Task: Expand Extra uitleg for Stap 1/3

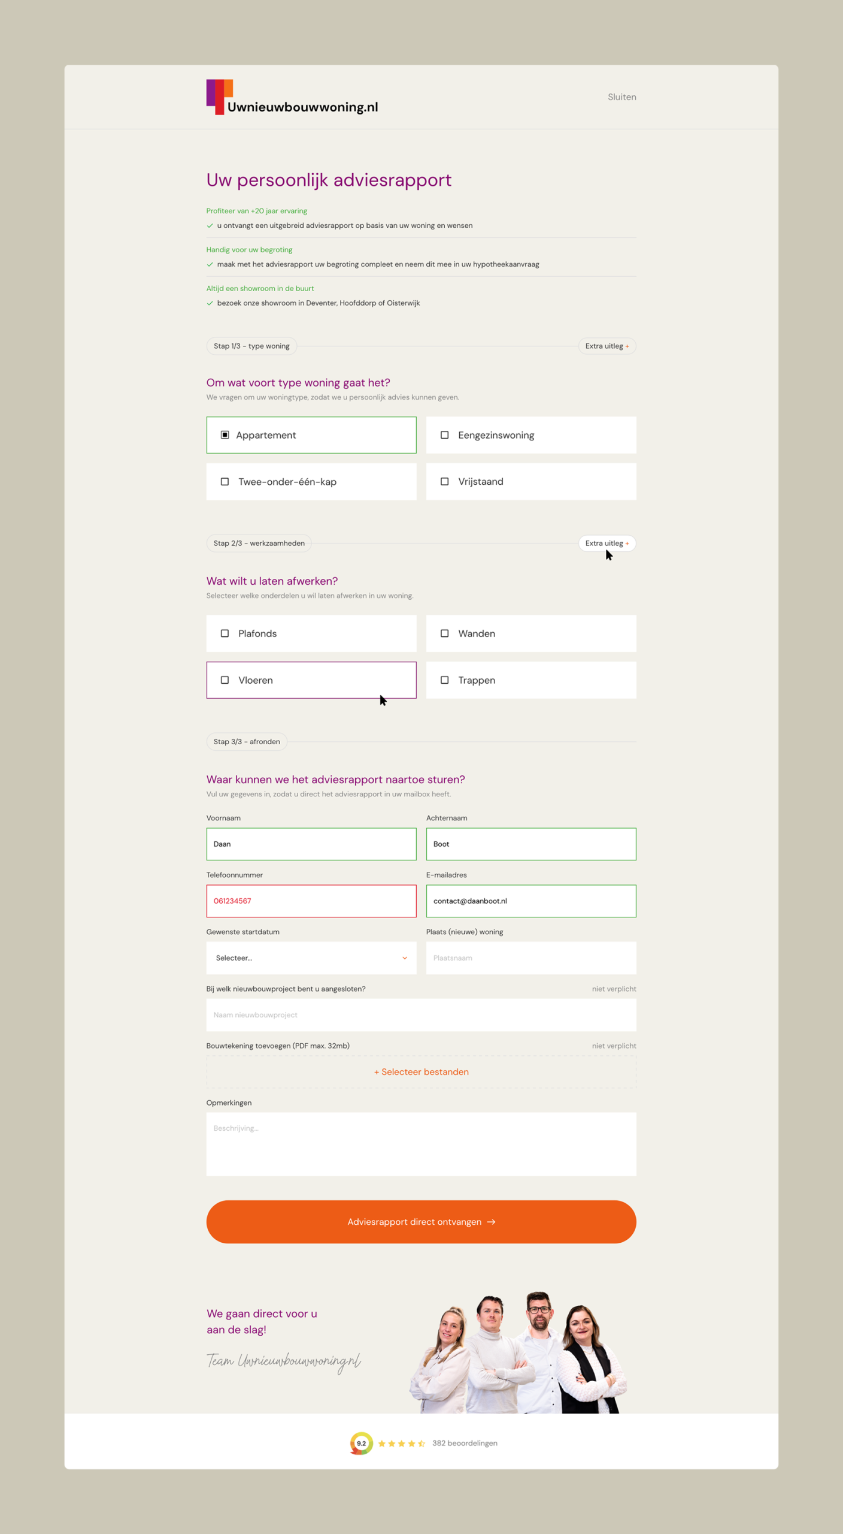Action: [x=607, y=346]
